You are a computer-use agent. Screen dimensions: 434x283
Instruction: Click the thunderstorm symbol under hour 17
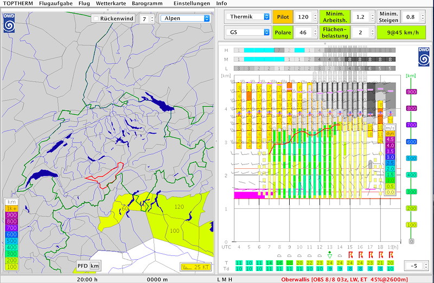click(x=371, y=254)
